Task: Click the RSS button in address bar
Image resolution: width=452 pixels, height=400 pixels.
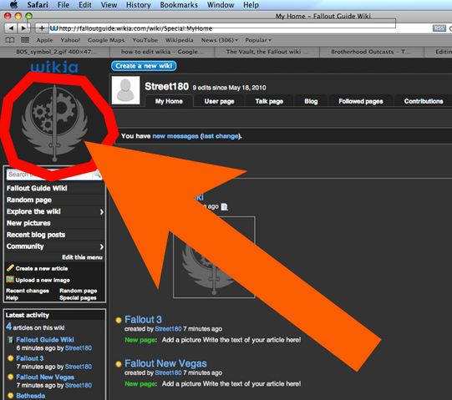Action: 439,28
